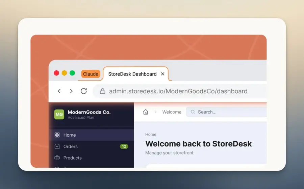
Task: Click the small Home label above heading
Action: [x=151, y=135]
